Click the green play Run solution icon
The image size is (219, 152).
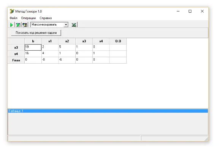coord(11,25)
